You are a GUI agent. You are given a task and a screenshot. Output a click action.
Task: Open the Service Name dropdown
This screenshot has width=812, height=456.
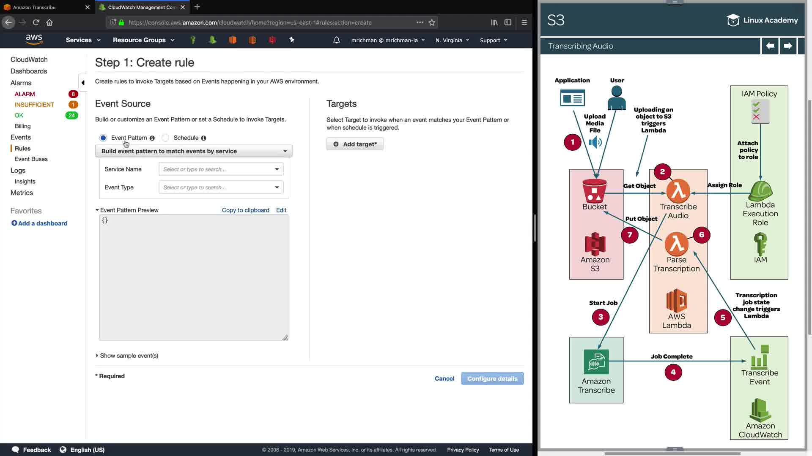click(x=221, y=169)
